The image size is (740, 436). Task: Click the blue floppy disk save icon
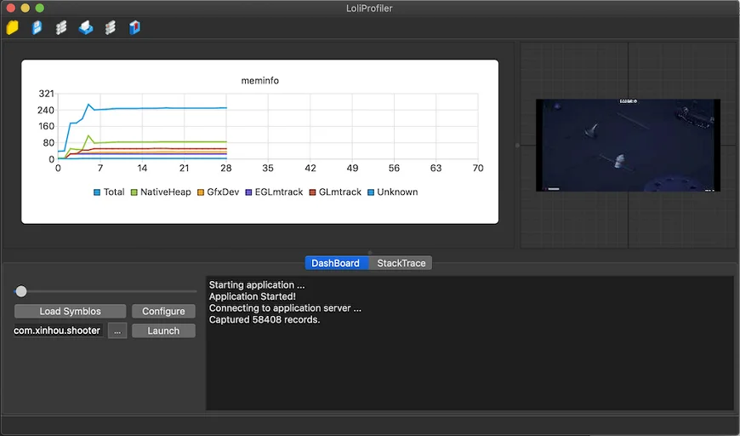coord(37,27)
